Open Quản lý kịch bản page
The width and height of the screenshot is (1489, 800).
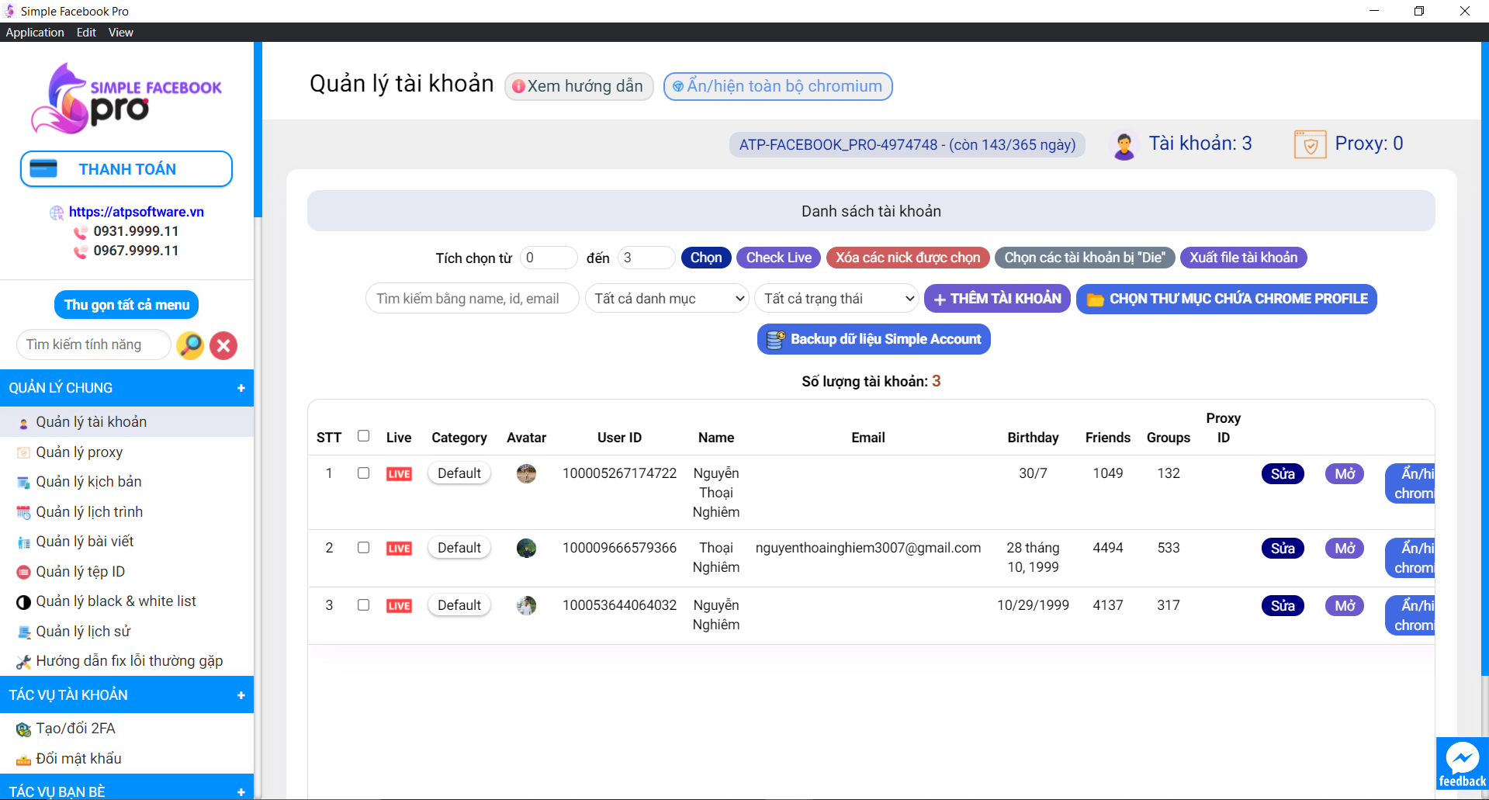point(126,482)
